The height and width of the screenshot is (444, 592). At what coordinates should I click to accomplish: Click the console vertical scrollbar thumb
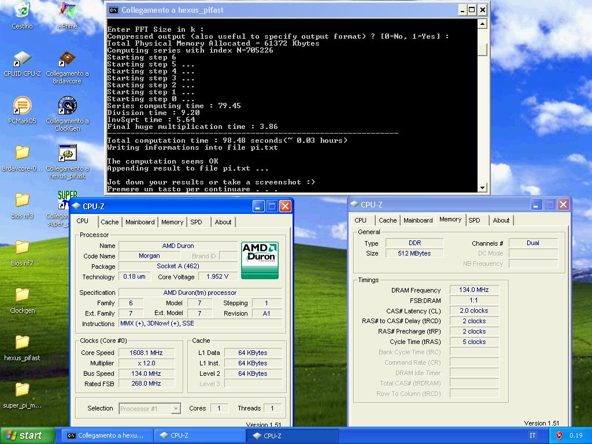tap(482, 50)
